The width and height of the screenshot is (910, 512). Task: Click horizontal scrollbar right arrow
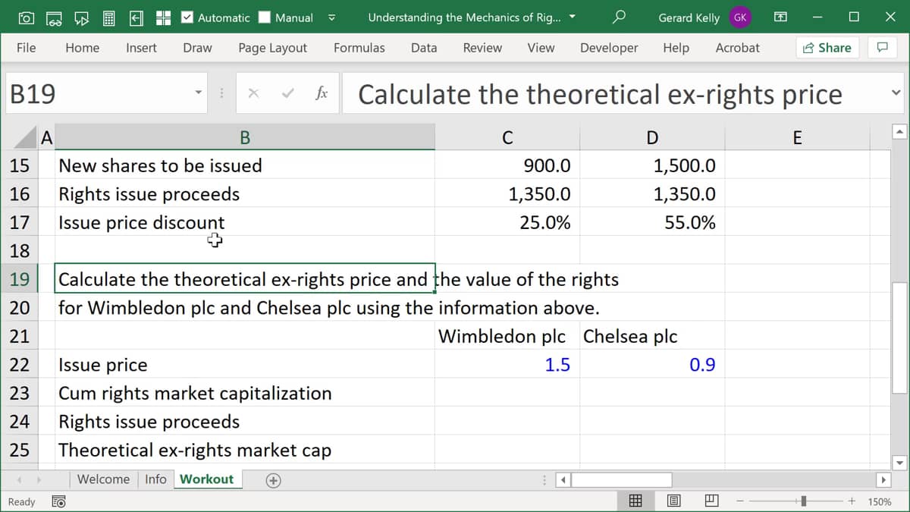883,480
